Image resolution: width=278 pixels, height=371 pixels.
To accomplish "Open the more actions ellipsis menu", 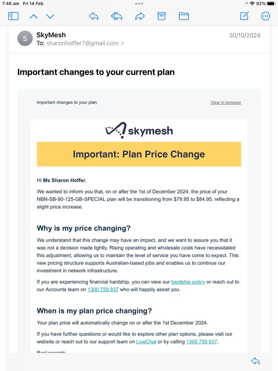I will tap(265, 16).
